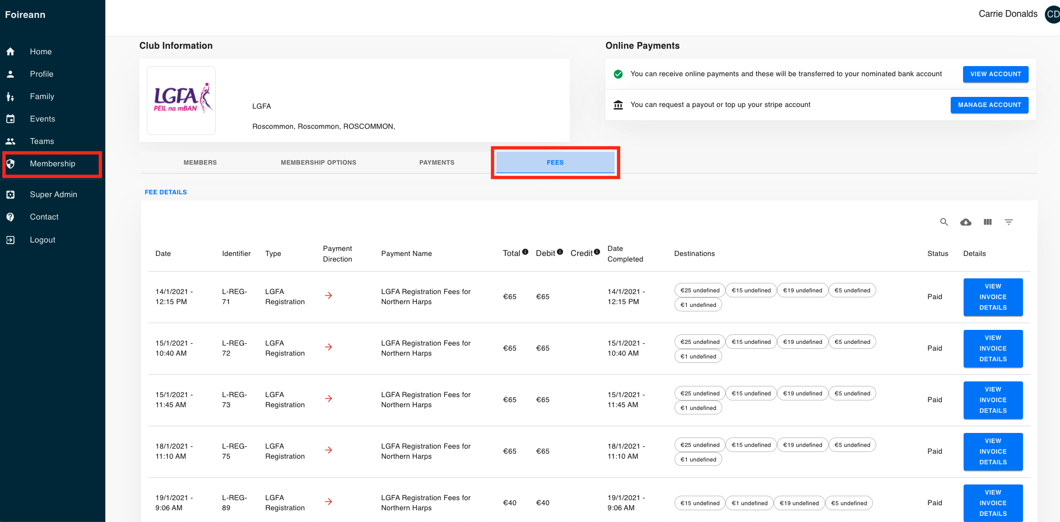Click the LGFA club logo
Screen dimensions: 1060x522
182,100
